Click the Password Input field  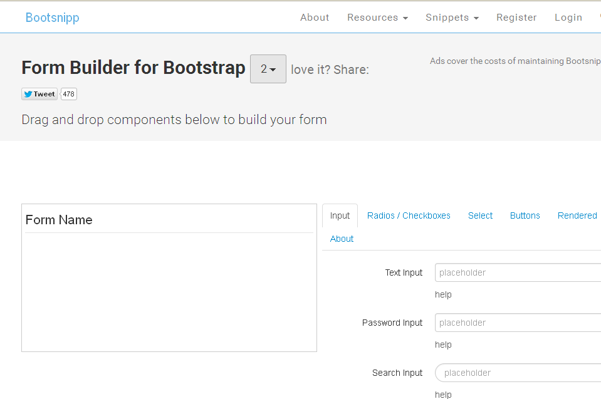tap(518, 323)
